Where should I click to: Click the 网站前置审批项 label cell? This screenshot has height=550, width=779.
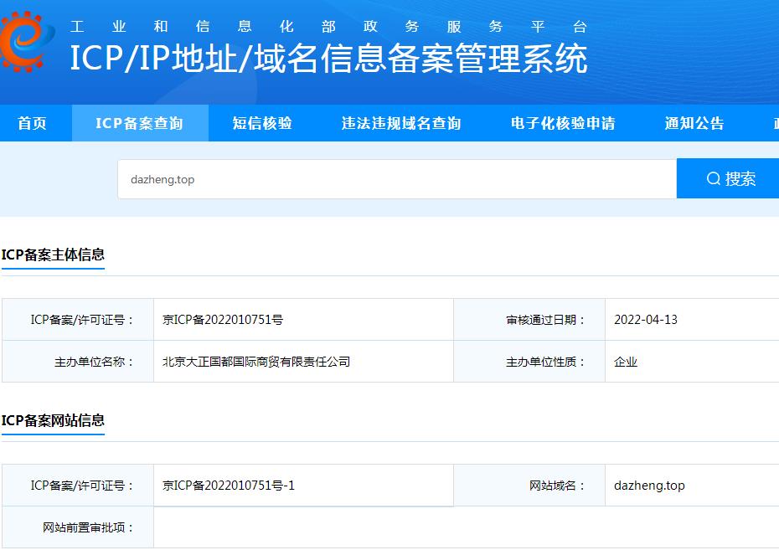click(x=89, y=527)
